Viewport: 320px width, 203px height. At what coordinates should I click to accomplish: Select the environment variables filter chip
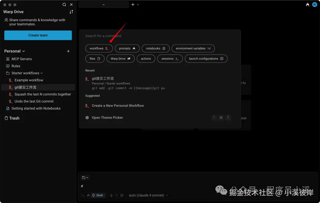click(193, 48)
